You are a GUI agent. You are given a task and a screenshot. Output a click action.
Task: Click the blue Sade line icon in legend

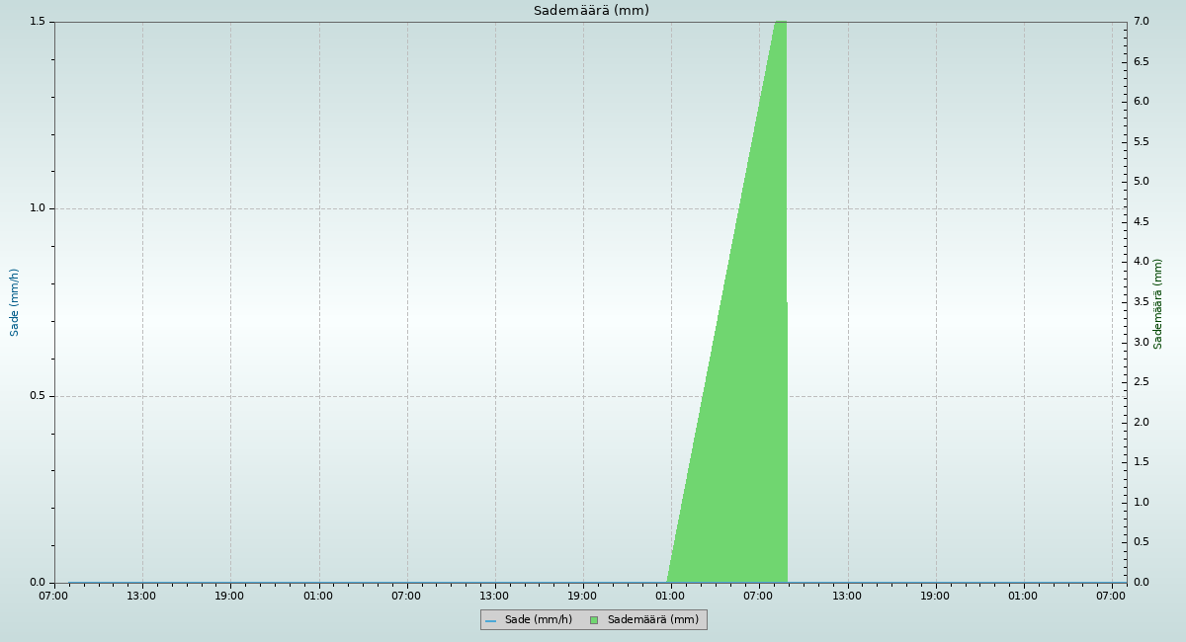click(x=491, y=620)
